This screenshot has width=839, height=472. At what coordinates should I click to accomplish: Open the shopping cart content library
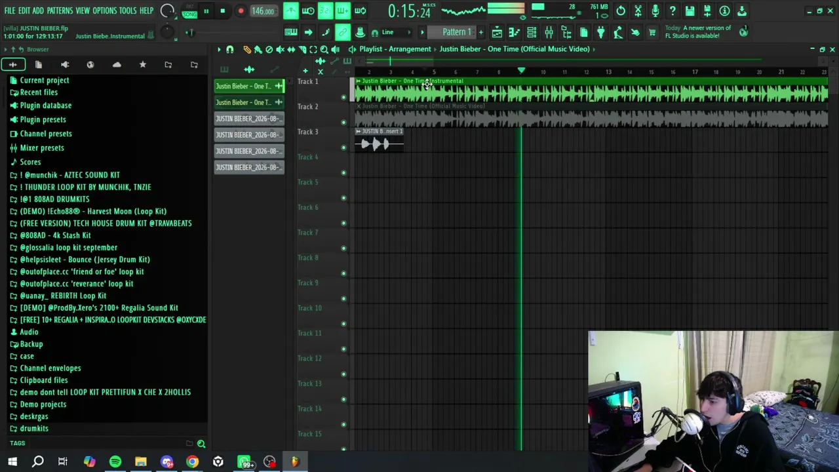pyautogui.click(x=652, y=32)
